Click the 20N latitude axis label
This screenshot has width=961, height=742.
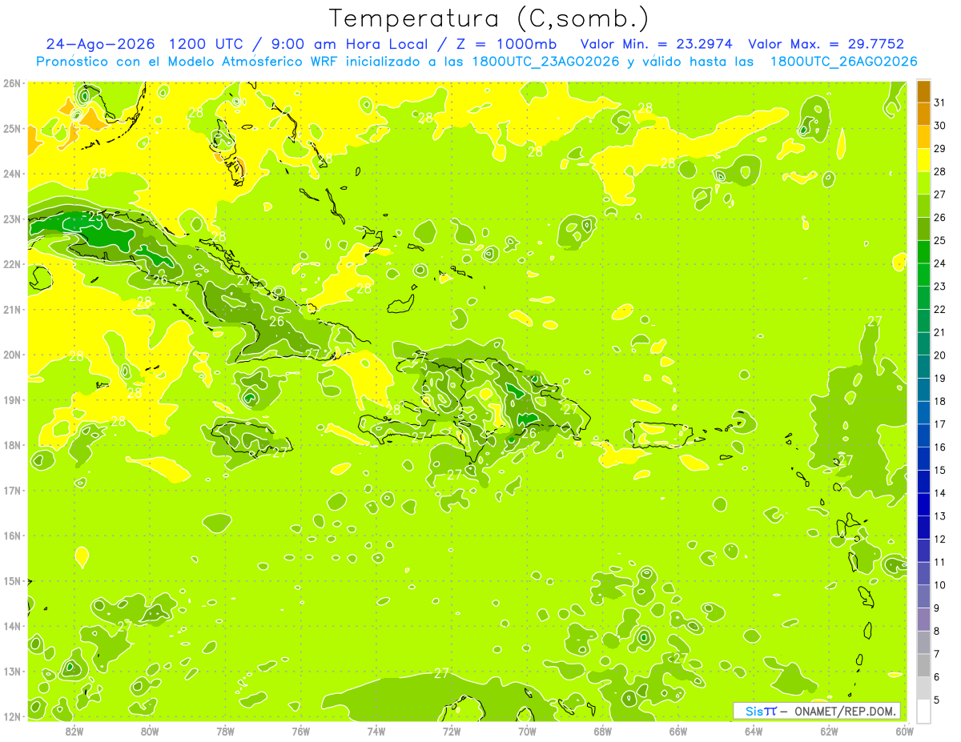pyautogui.click(x=12, y=355)
